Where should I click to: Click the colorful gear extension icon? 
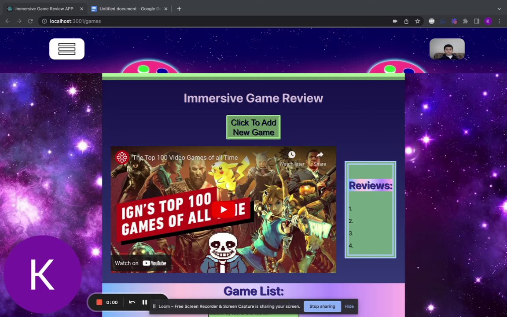tap(454, 21)
